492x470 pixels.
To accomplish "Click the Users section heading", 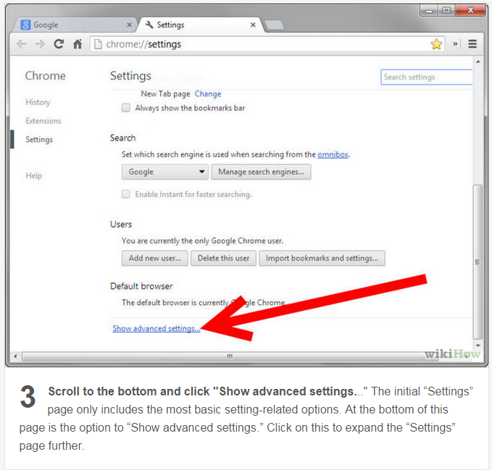I will [121, 224].
